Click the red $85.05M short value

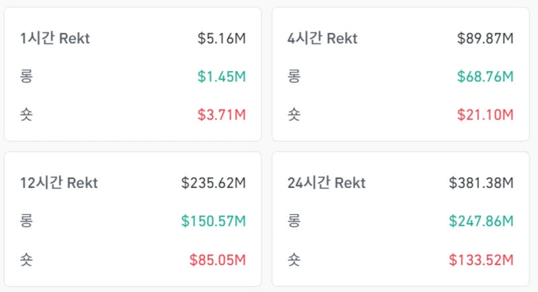click(217, 259)
